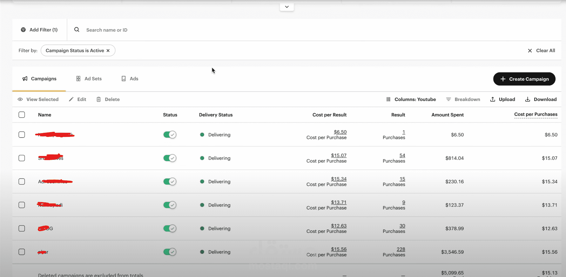Sort by the Amount Spent header
The width and height of the screenshot is (566, 277).
pyautogui.click(x=447, y=115)
